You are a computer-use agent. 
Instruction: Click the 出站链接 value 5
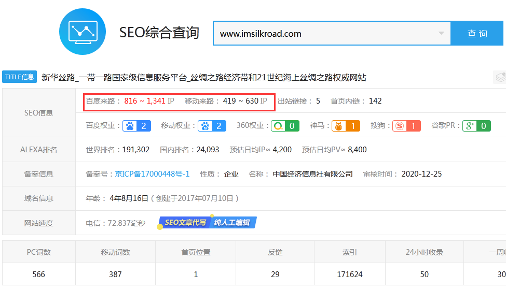318,101
